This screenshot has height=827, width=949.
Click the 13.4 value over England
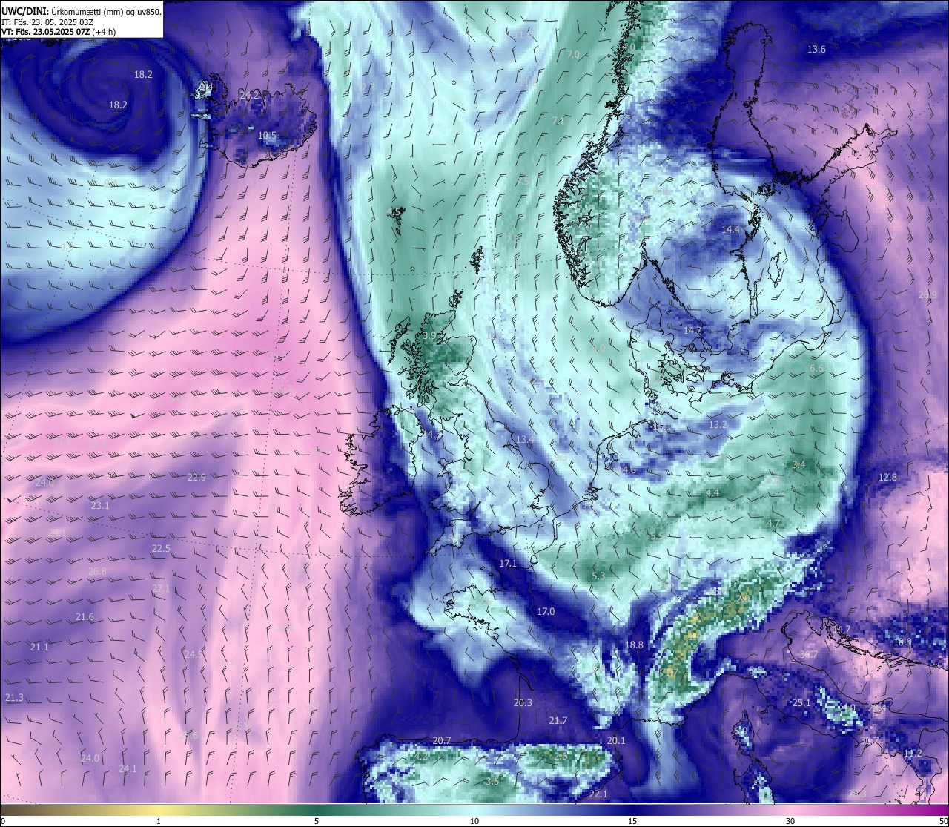(525, 440)
